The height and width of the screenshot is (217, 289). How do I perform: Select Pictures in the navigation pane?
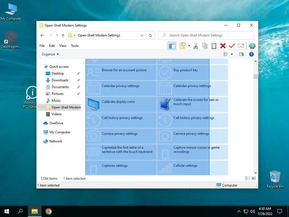click(x=58, y=94)
